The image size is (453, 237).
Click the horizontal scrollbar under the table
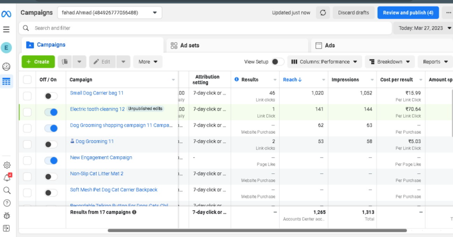tap(257, 230)
